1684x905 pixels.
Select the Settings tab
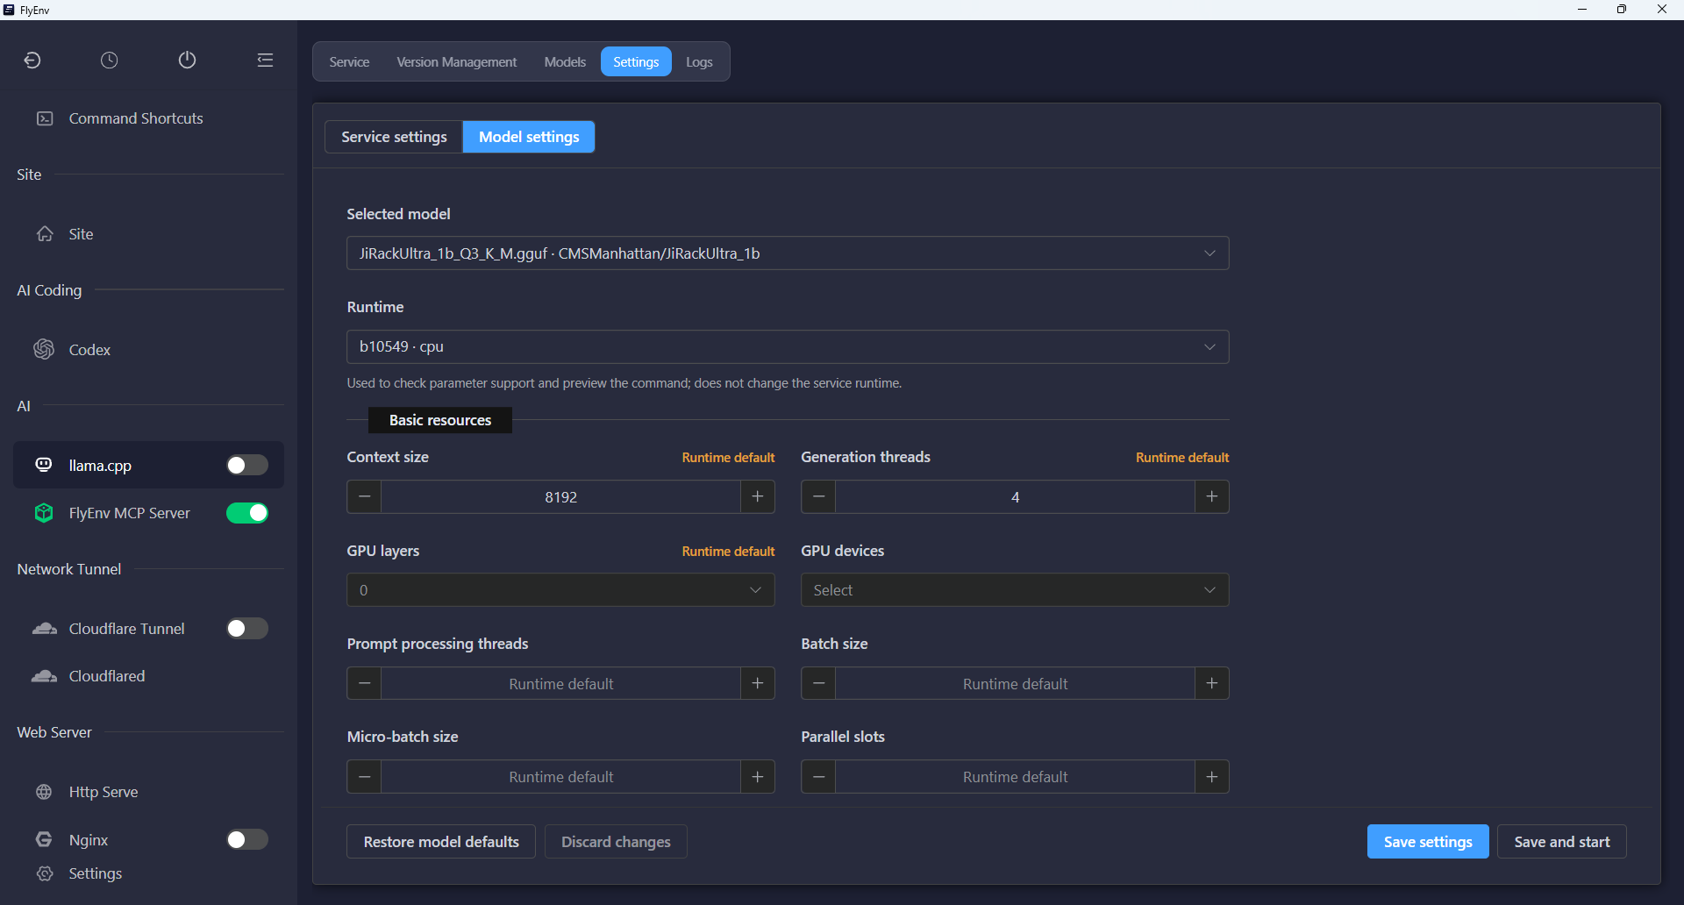click(636, 61)
